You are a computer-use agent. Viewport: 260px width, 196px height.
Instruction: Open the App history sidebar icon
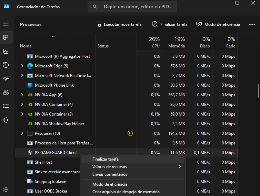6,65
